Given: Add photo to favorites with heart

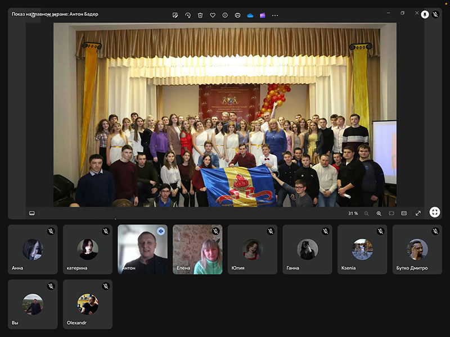Looking at the screenshot, I should tap(213, 15).
